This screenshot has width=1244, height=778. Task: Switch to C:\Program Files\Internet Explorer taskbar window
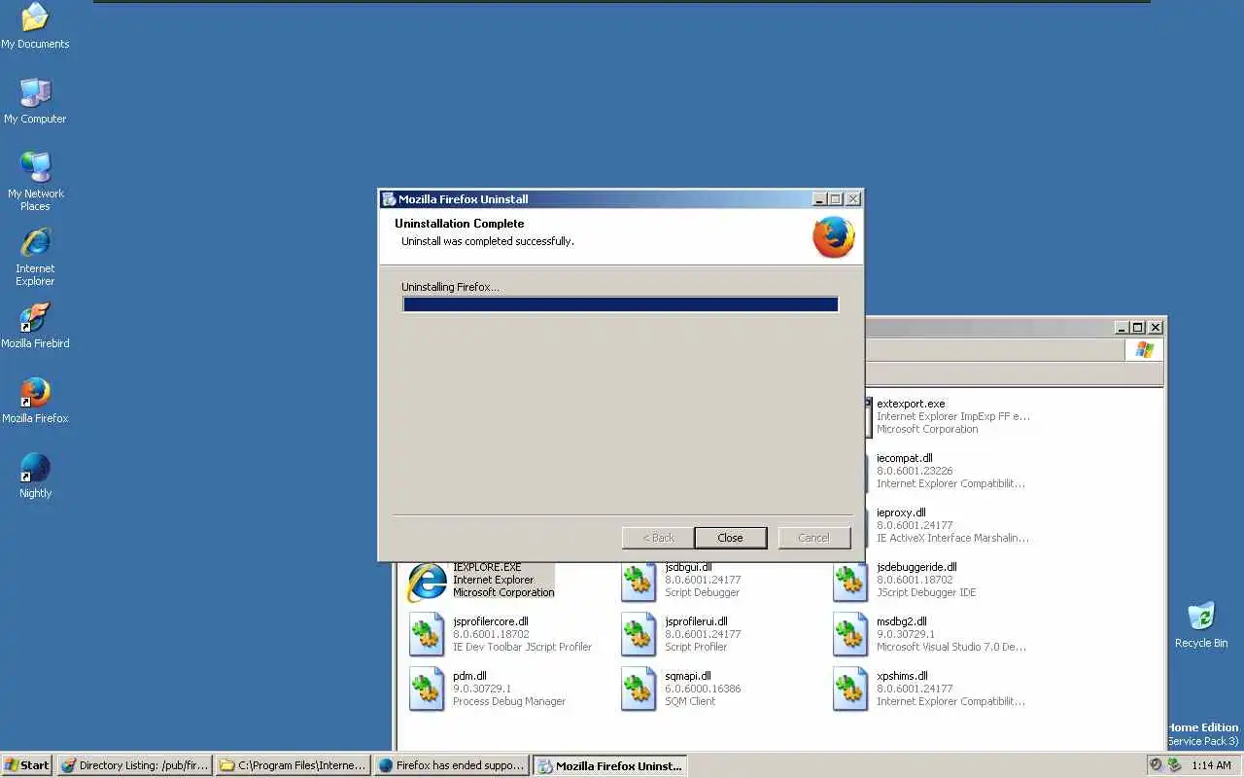[x=293, y=765]
